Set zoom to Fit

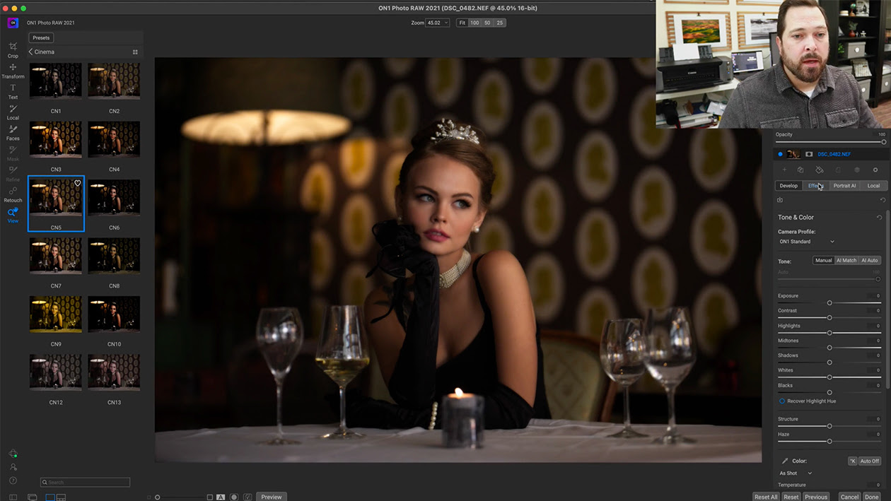coord(462,23)
